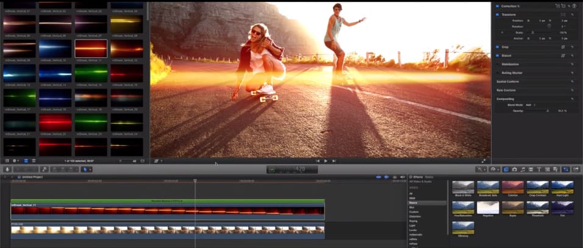Image resolution: width=583 pixels, height=248 pixels.
Task: Select the Vibrancy effect thumbnail
Action: coord(463,228)
